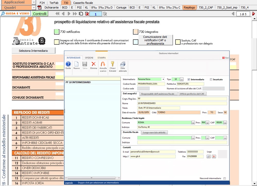Image resolution: width=257 pixels, height=186 pixels.
Task: Open Domicilio fiscale CAP lookup ellipsis
Action: (x=225, y=138)
